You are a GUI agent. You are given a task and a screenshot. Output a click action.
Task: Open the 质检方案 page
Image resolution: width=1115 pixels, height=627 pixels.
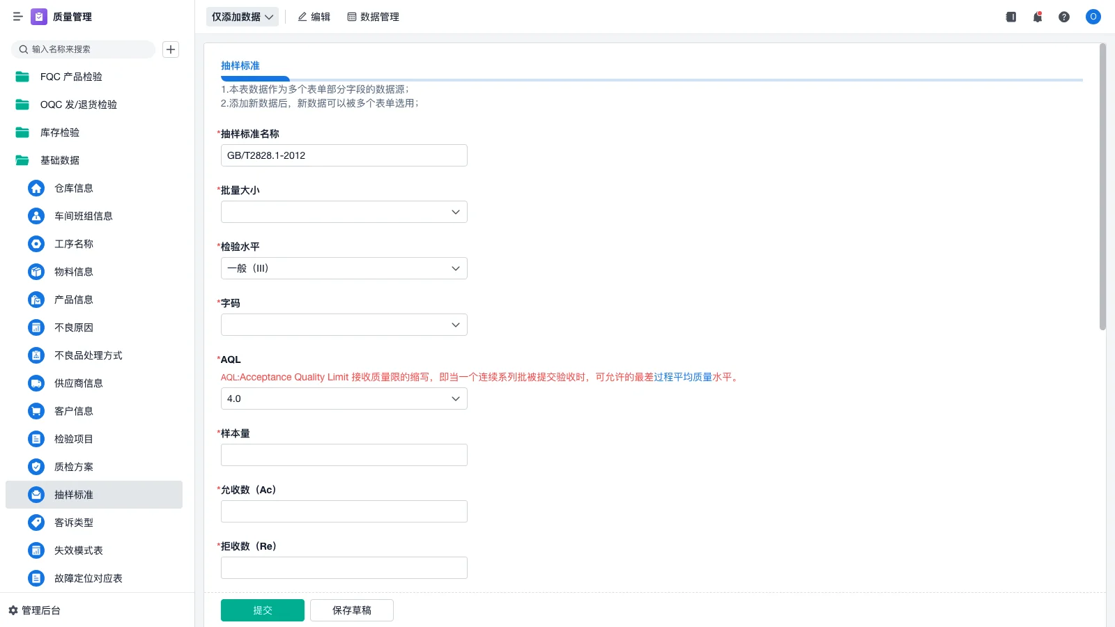74,467
